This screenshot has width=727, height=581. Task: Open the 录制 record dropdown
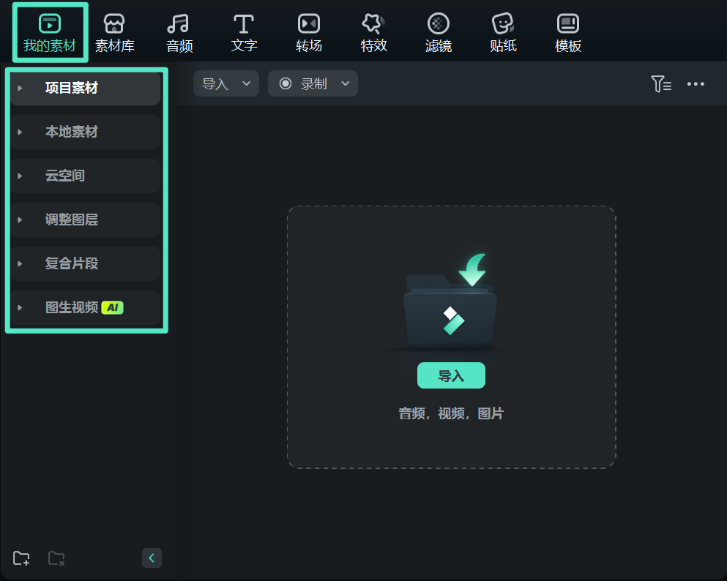pos(313,84)
